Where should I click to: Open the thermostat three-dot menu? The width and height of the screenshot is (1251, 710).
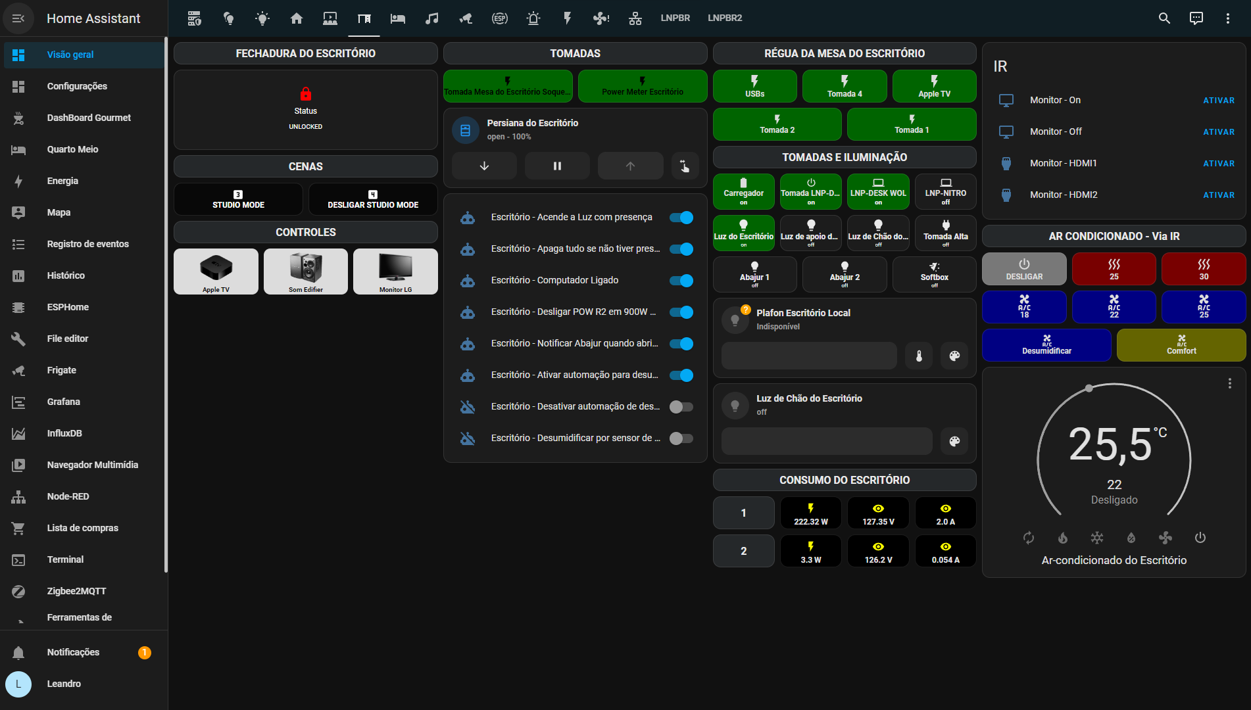coord(1229,383)
